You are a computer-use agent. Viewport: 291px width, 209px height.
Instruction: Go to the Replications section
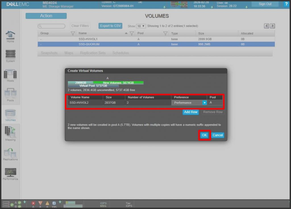coord(11,154)
